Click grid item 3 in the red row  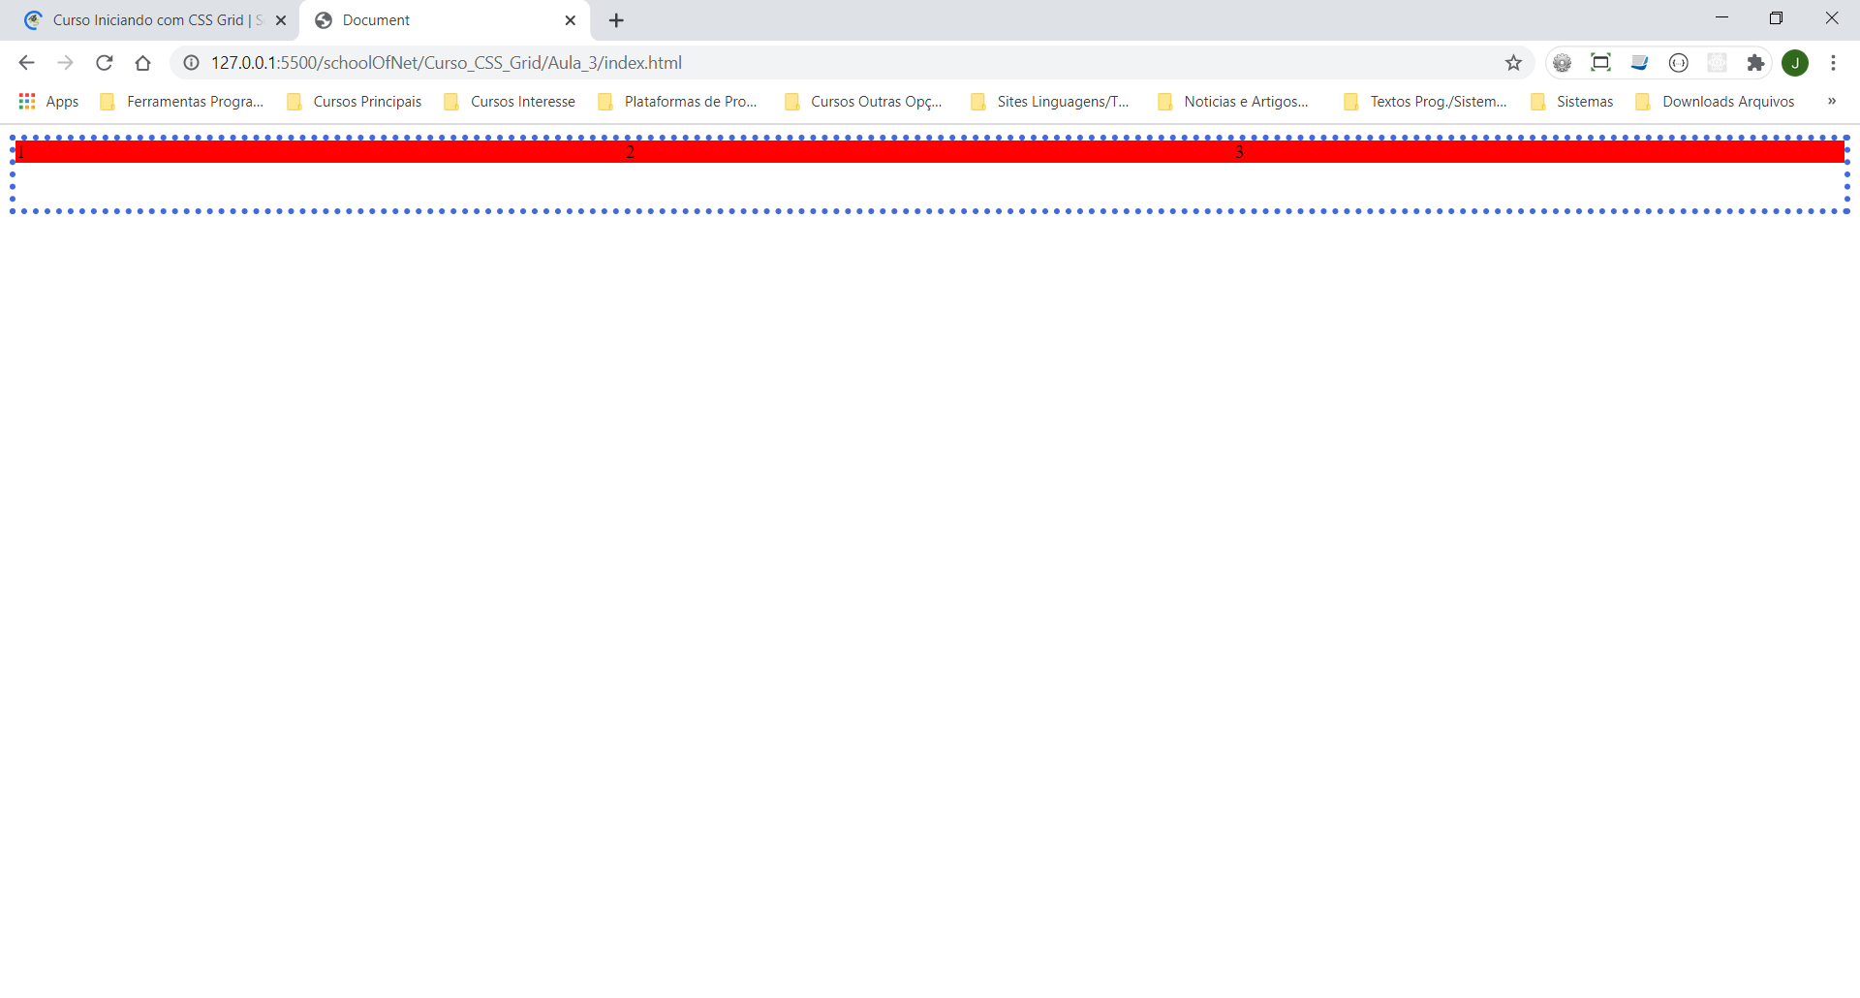[1539, 152]
